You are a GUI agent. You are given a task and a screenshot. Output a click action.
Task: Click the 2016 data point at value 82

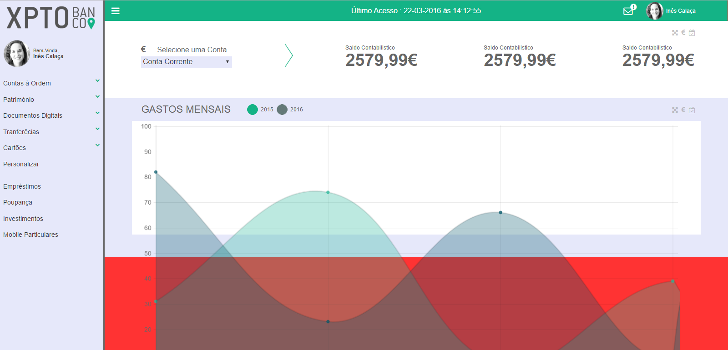156,172
